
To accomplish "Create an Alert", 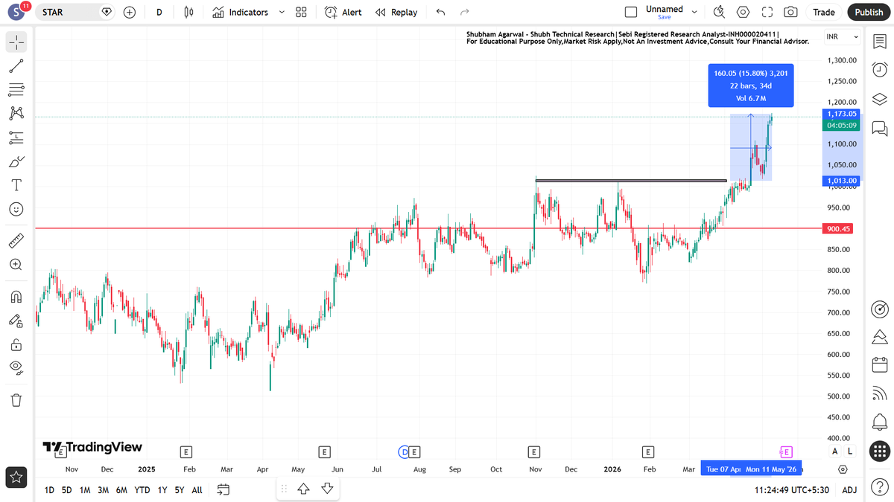I will point(343,12).
